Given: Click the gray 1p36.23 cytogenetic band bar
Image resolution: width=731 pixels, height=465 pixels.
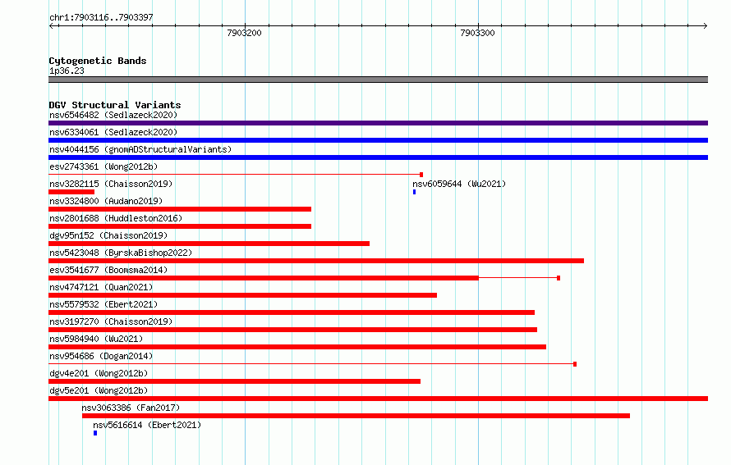Looking at the screenshot, I should [378, 80].
